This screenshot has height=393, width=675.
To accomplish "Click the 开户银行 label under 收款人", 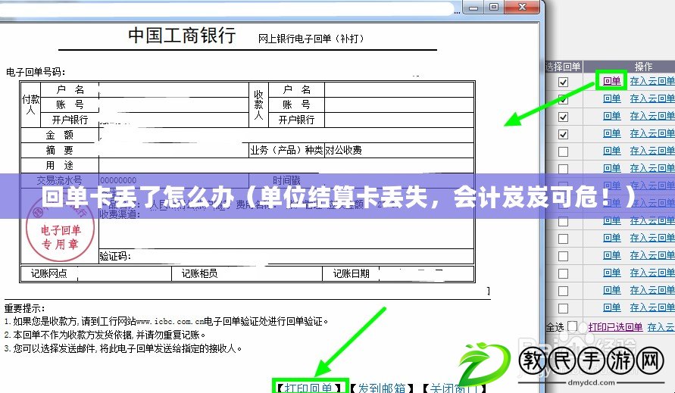I will click(296, 120).
